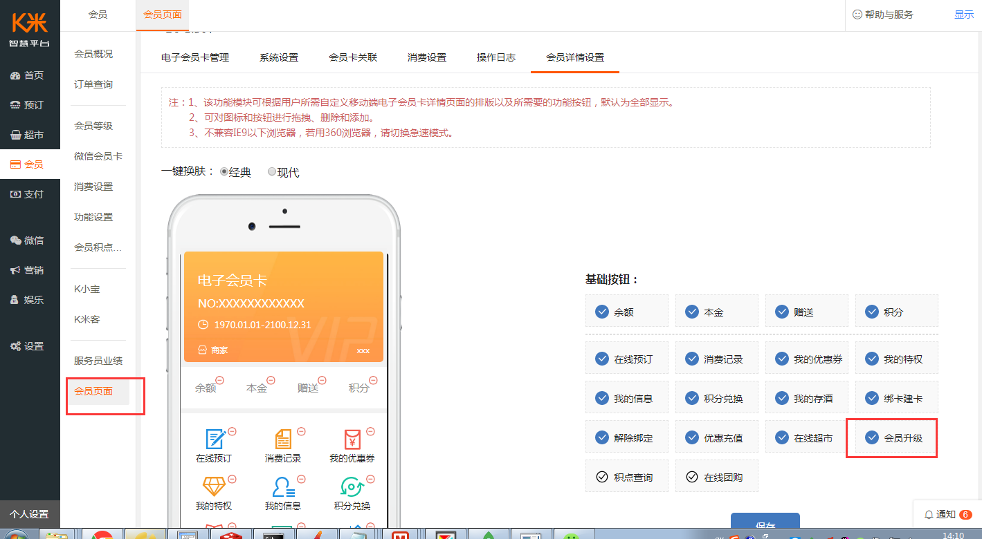
Task: Toggle the 在线超市 button checkbox
Action: tap(781, 437)
